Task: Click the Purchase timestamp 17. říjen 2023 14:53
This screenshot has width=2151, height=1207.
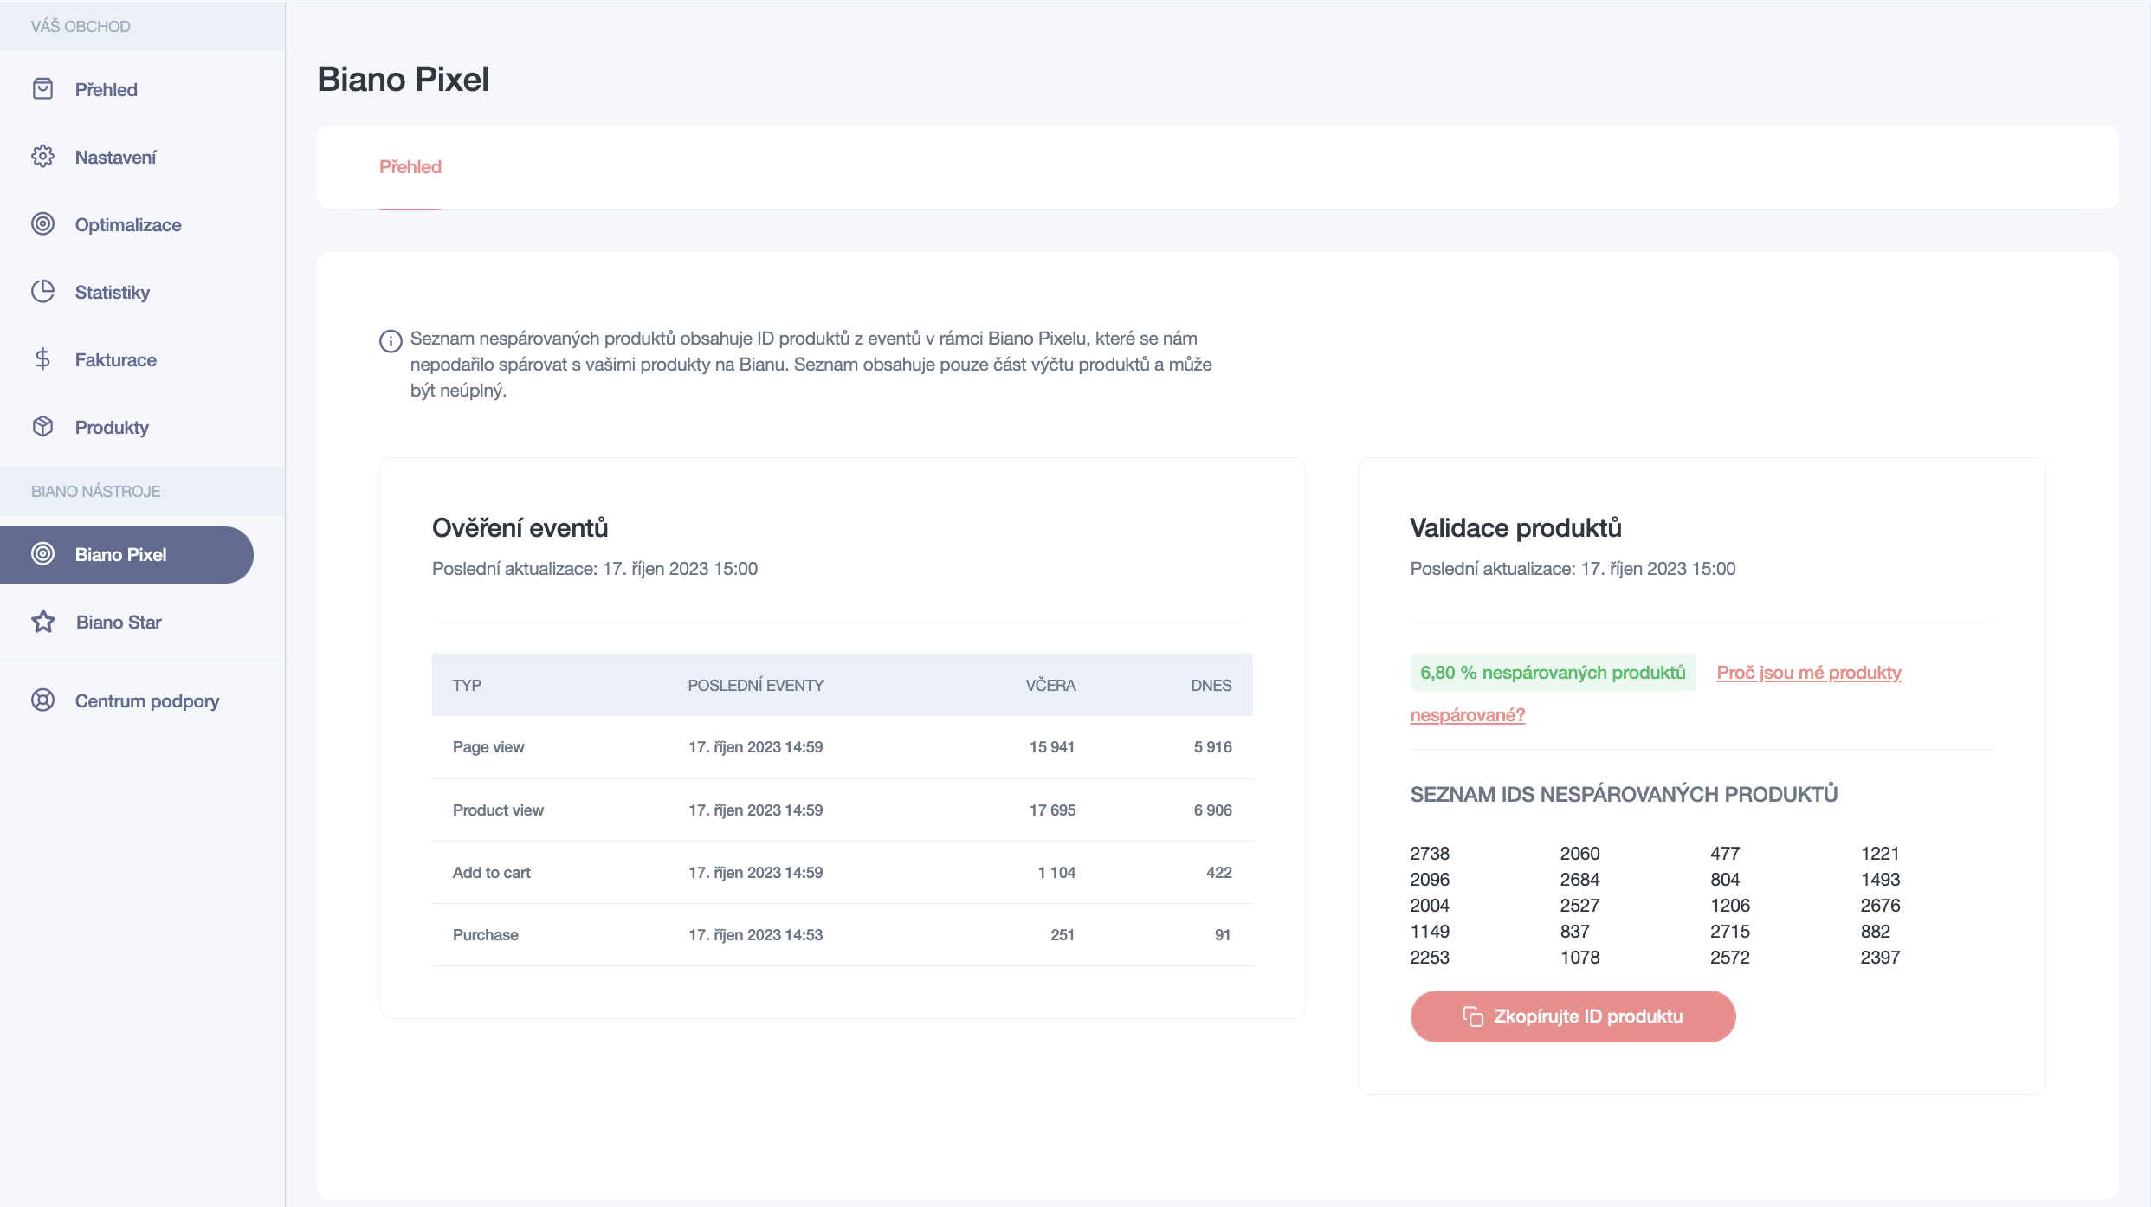Action: [755, 935]
